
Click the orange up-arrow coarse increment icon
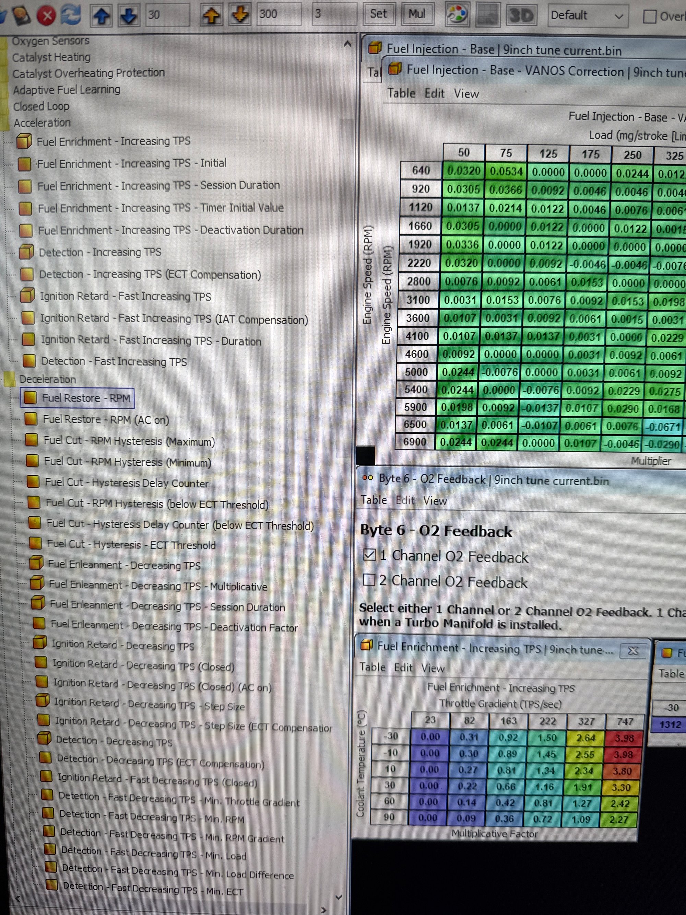pyautogui.click(x=212, y=15)
